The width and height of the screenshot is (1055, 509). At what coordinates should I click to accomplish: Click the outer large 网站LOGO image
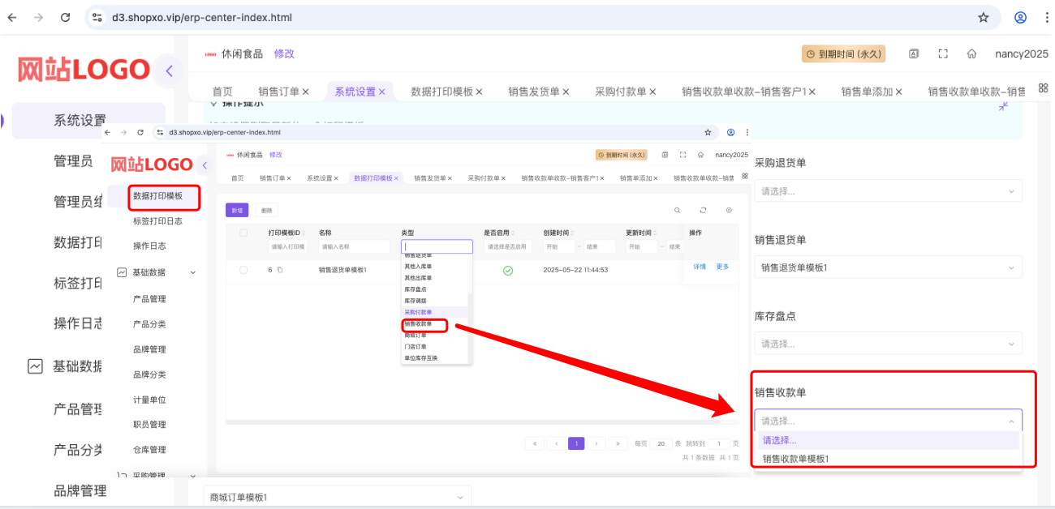pos(84,70)
